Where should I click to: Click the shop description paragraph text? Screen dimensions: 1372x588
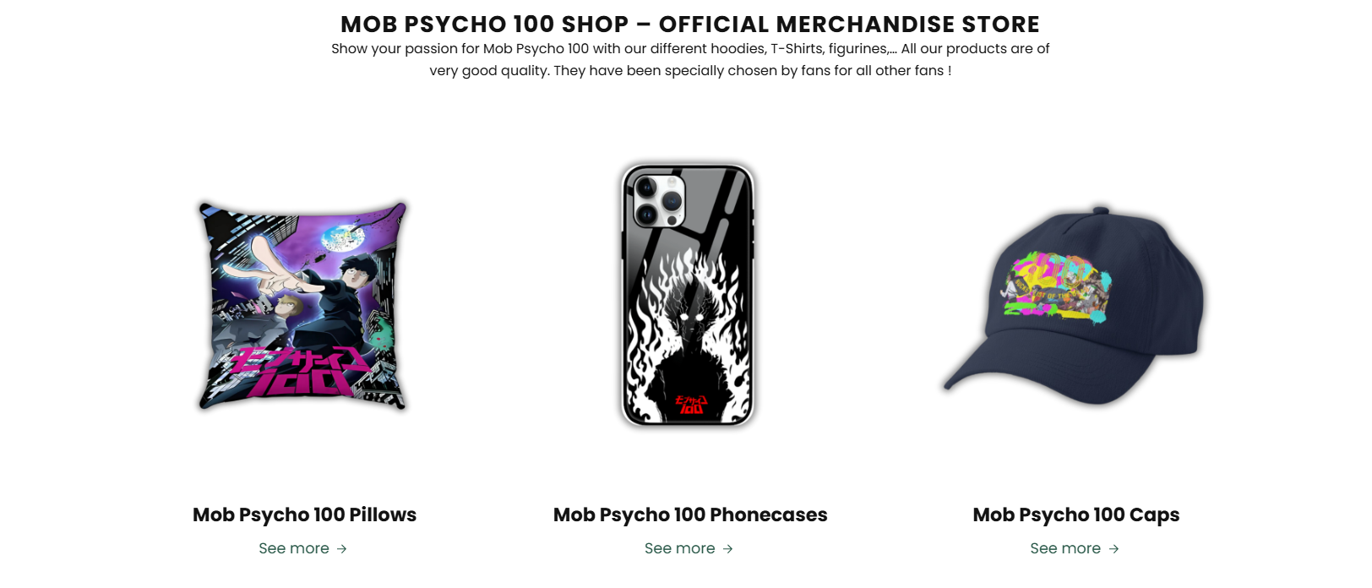[x=690, y=59]
